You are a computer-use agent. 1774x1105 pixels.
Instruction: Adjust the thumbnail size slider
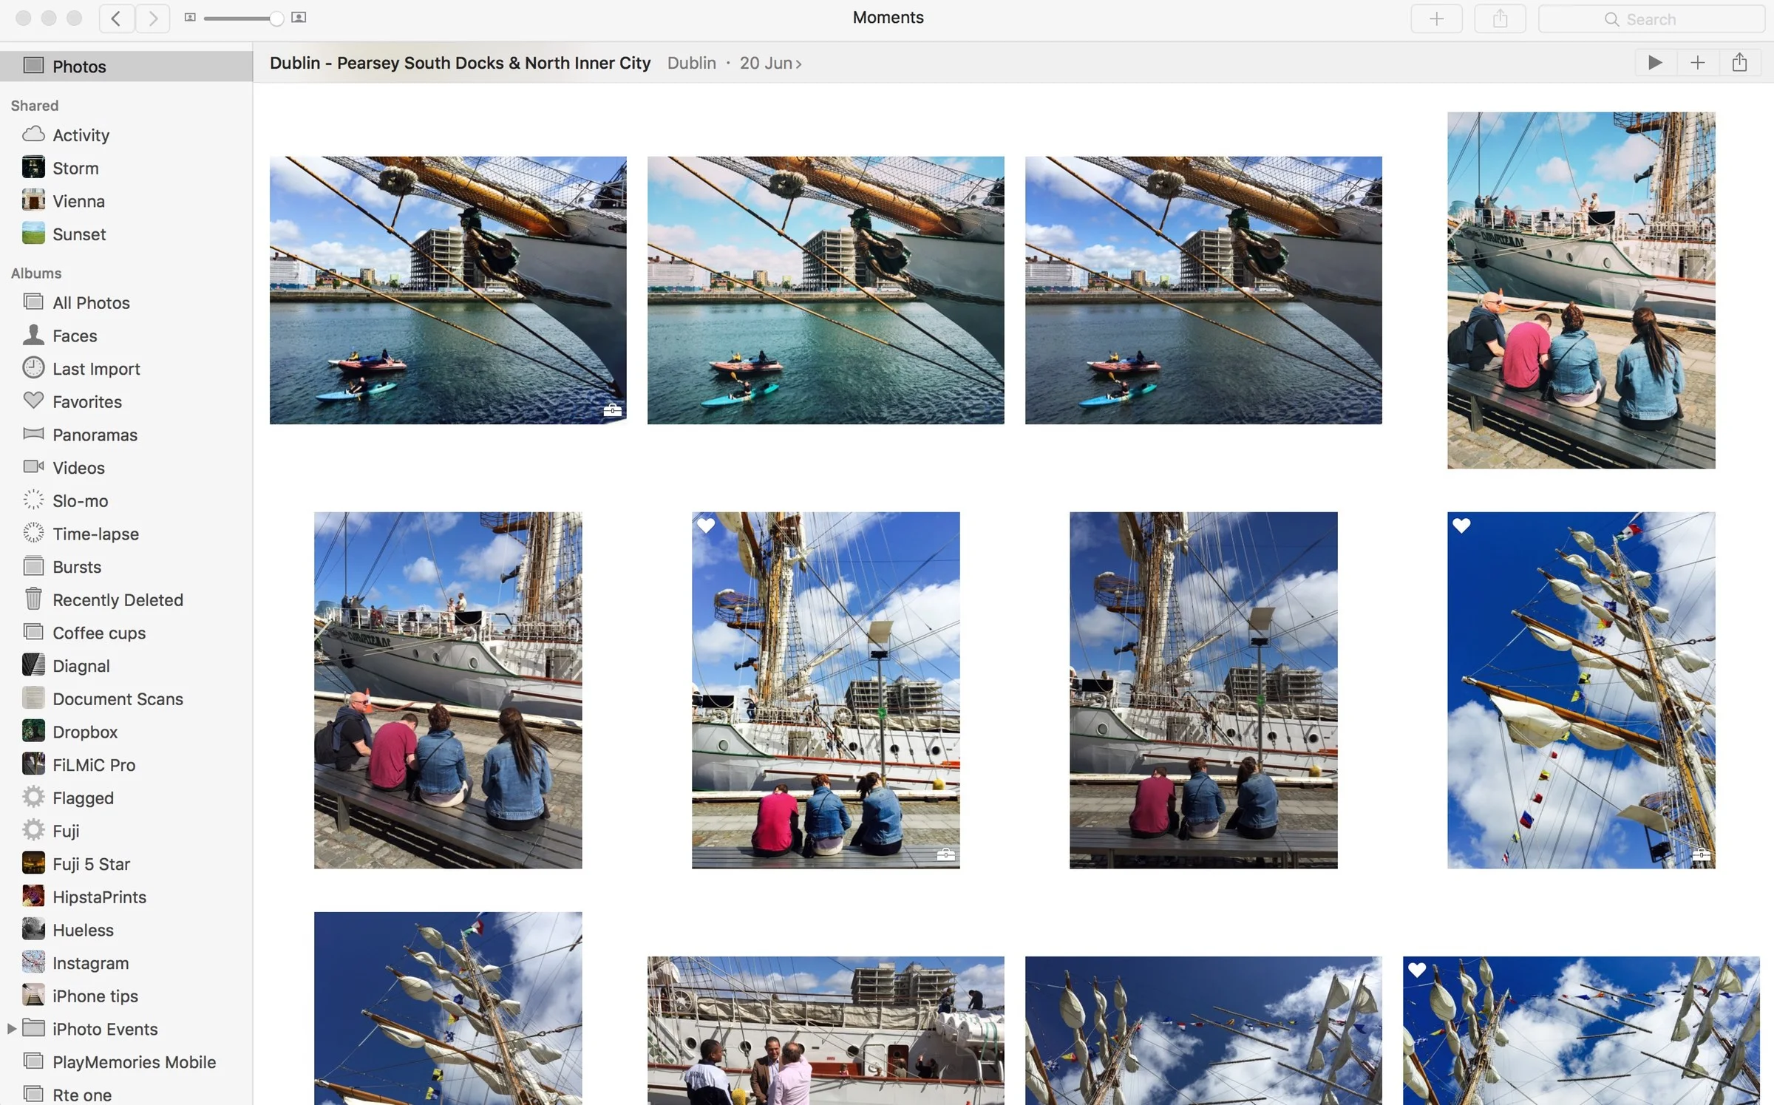pos(274,17)
